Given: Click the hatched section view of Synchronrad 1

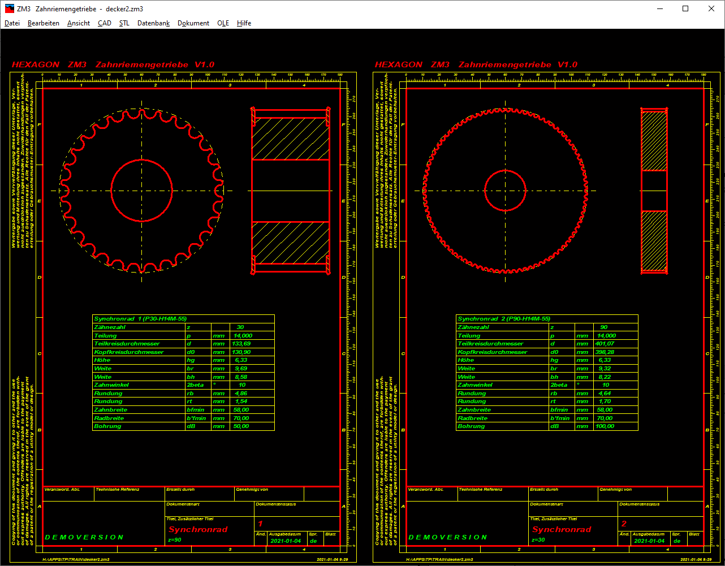Looking at the screenshot, I should pyautogui.click(x=290, y=139).
